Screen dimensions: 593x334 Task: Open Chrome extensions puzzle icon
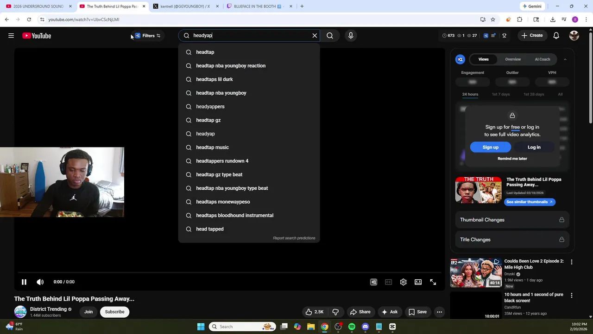[x=519, y=19]
